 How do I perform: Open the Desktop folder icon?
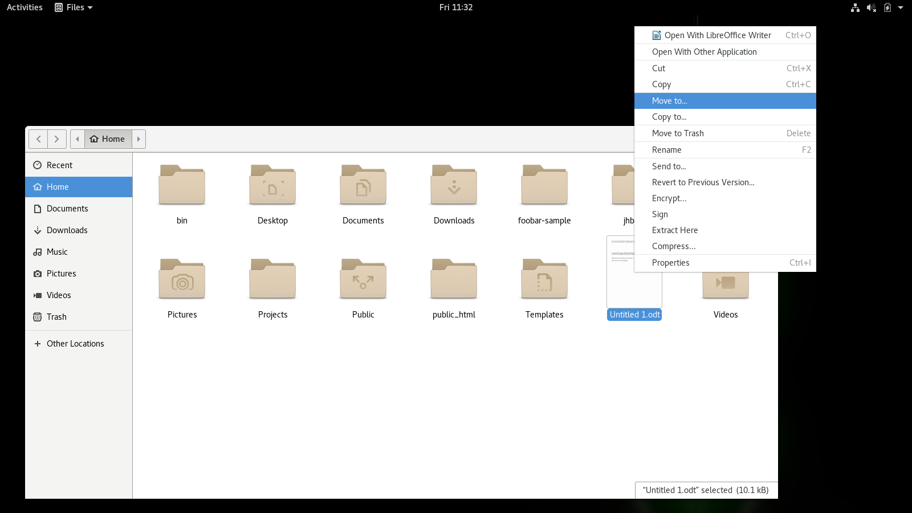coord(272,185)
